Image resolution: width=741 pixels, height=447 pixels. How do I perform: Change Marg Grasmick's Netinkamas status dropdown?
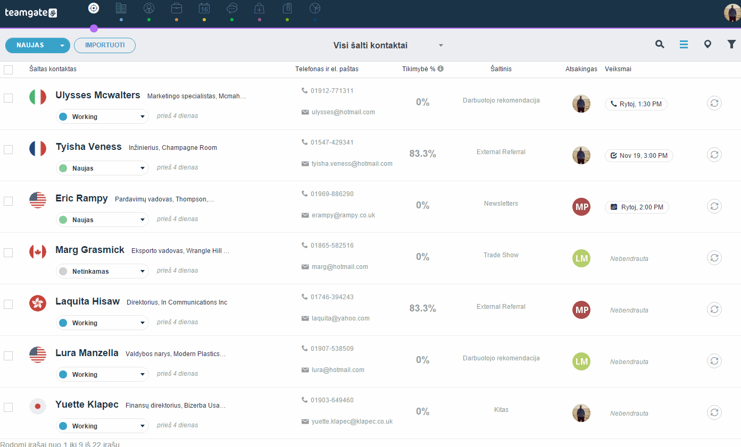pos(102,271)
